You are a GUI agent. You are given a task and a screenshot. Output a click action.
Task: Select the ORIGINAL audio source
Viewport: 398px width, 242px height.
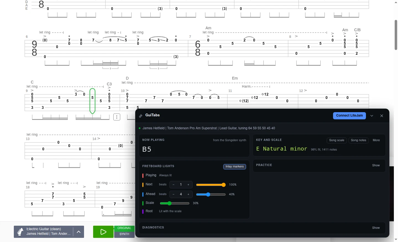coord(124,228)
